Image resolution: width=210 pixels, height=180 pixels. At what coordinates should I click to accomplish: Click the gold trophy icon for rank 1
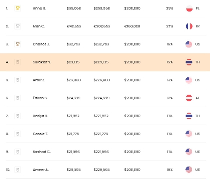(17, 8)
